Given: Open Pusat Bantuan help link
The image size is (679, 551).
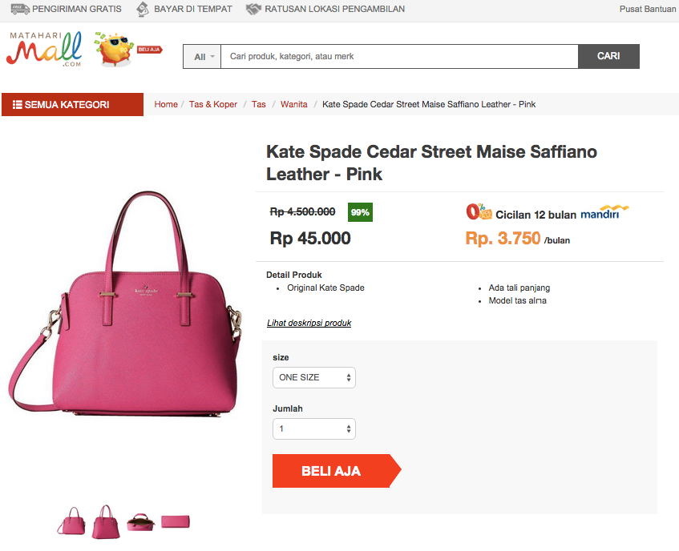Looking at the screenshot, I should [648, 9].
